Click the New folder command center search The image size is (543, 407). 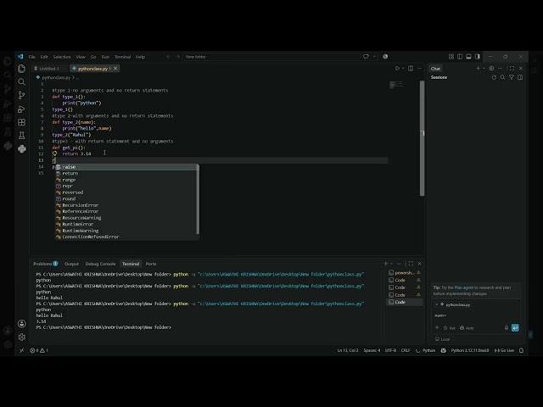tap(271, 57)
